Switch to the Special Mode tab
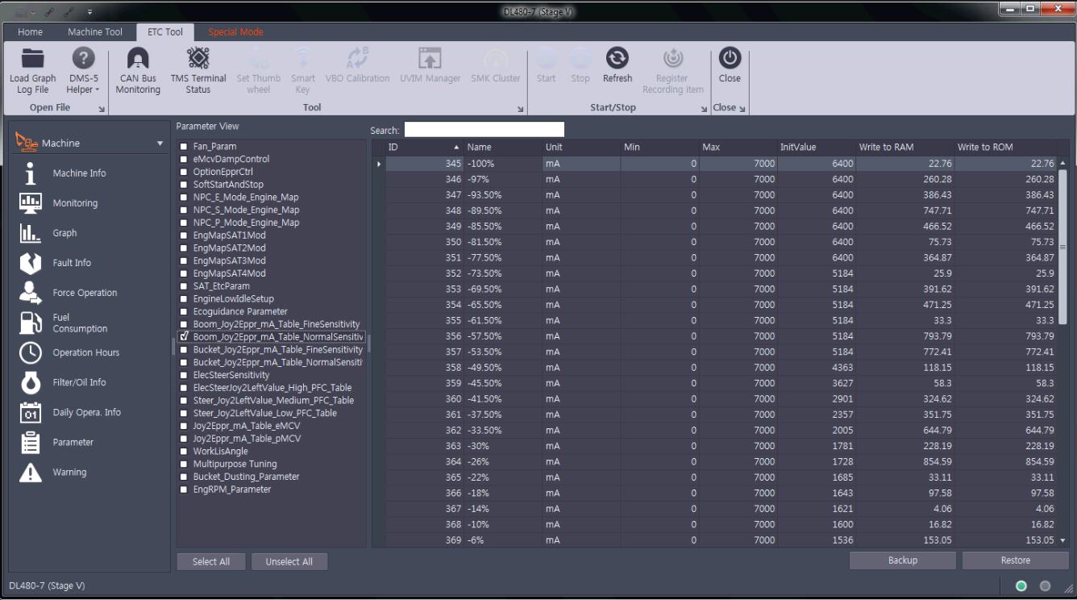1077x600 pixels. coord(235,32)
